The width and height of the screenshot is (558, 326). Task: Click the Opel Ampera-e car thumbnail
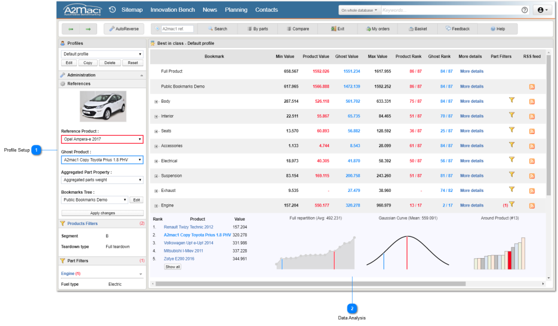(103, 106)
